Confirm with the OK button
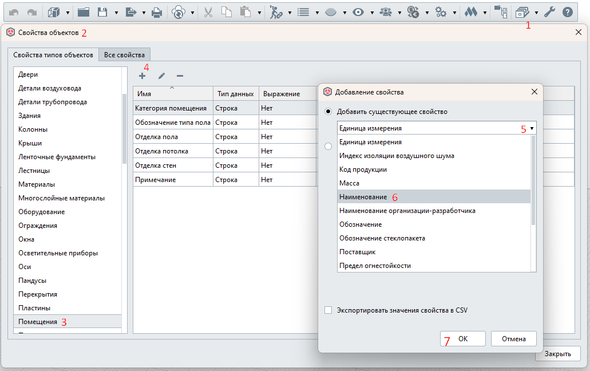The image size is (590, 371). pyautogui.click(x=463, y=338)
